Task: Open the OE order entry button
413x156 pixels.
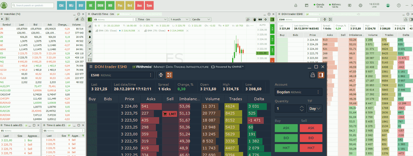Action: [91, 6]
